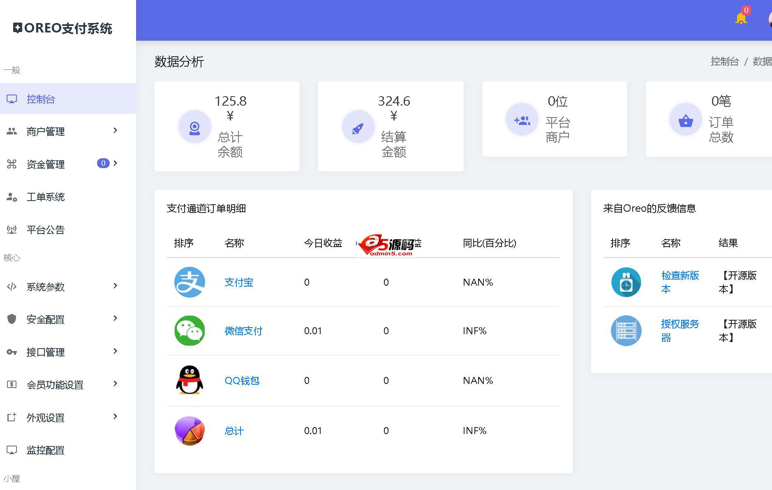772x490 pixels.
Task: Click the 接口管理 key icon
Action: pyautogui.click(x=12, y=352)
